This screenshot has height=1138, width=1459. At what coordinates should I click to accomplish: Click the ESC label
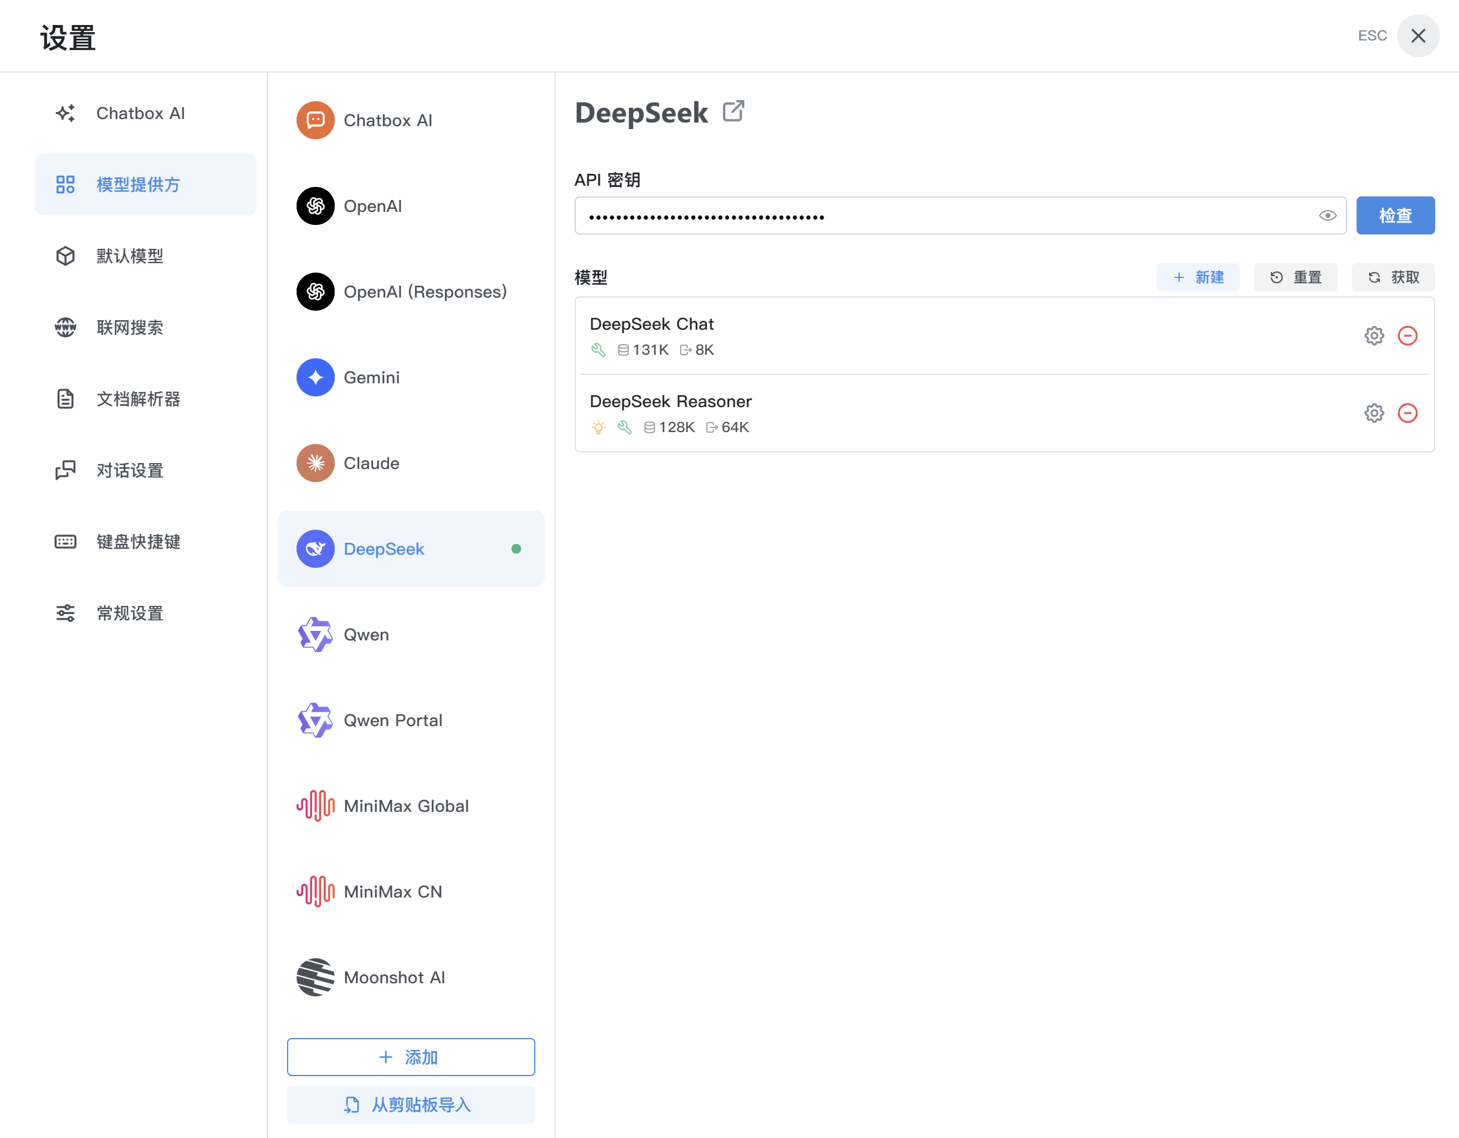pyautogui.click(x=1372, y=35)
